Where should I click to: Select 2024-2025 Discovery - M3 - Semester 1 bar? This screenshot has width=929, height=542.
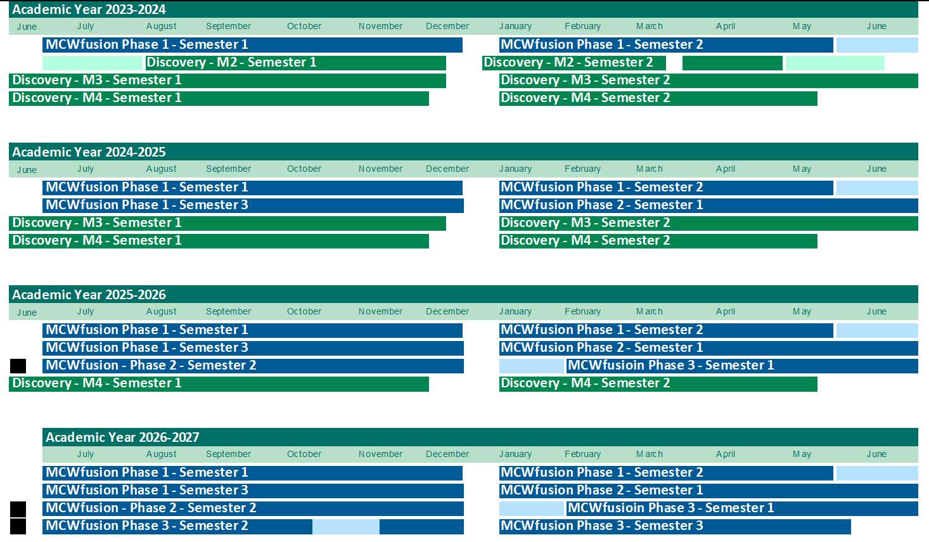click(x=227, y=223)
